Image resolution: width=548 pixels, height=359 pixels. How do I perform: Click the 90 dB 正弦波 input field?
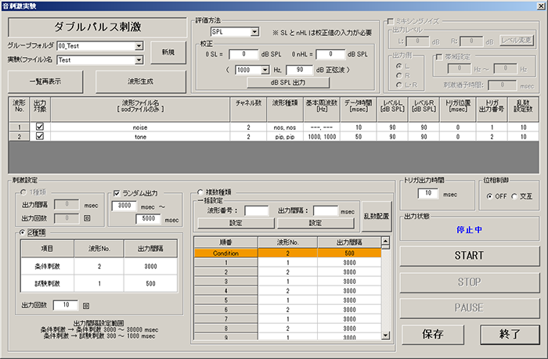(x=300, y=70)
